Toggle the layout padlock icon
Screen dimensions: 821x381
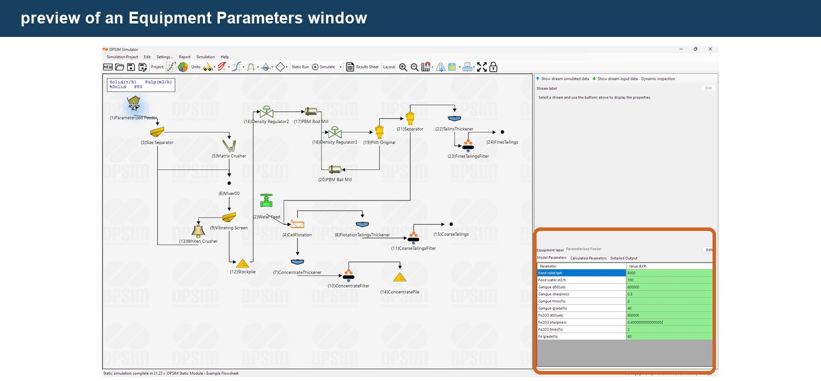pos(493,67)
